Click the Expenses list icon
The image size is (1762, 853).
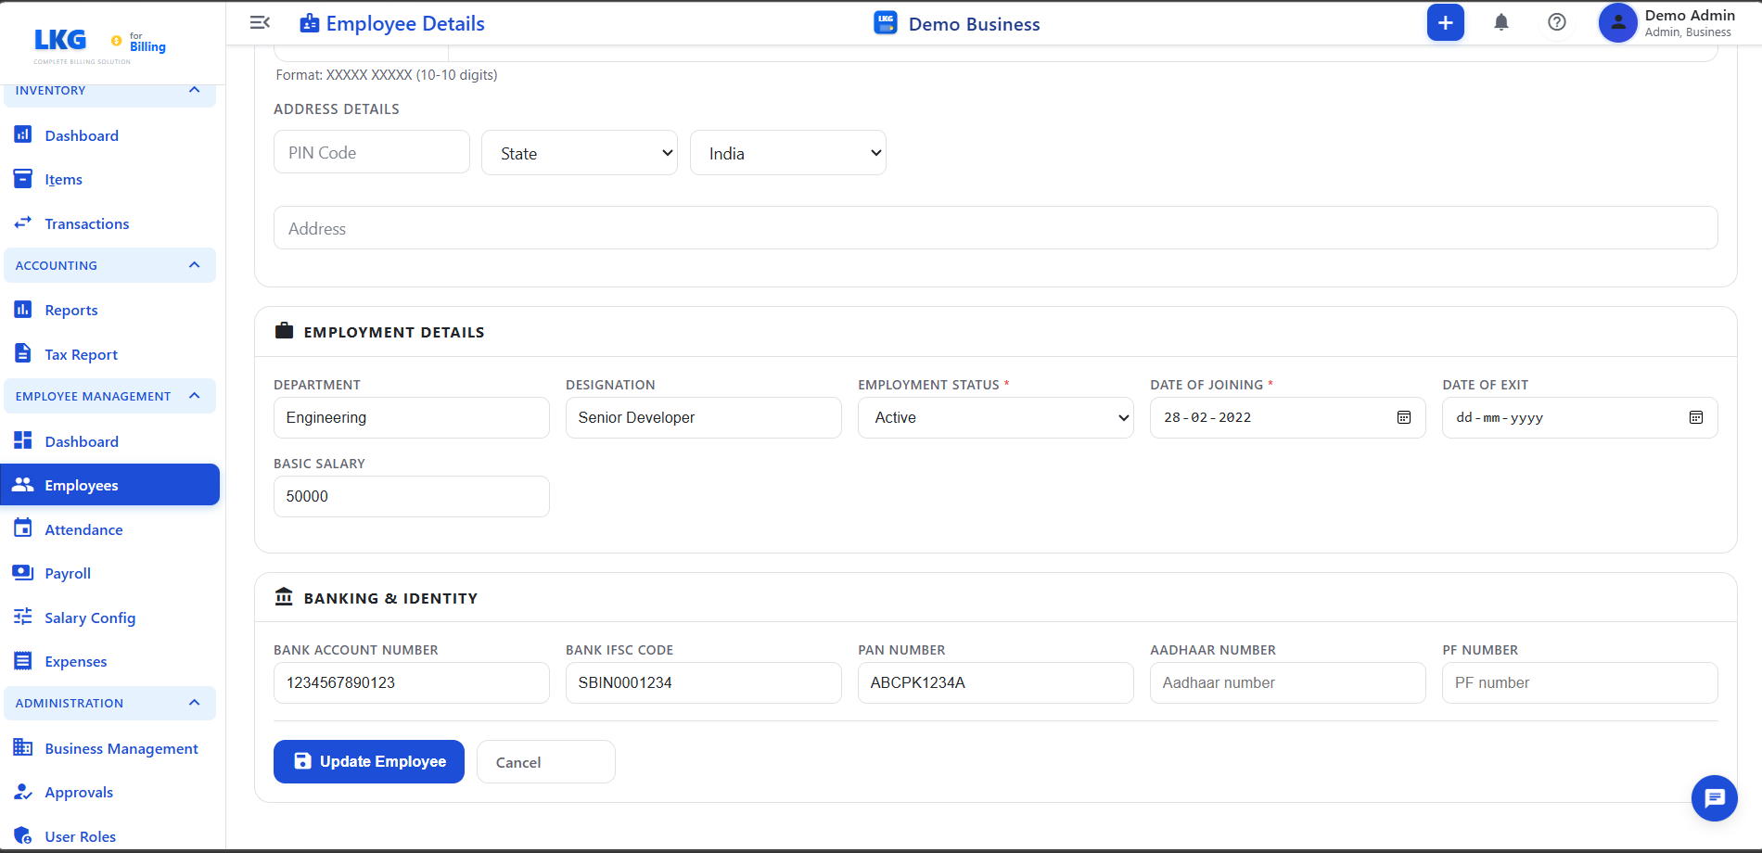23,660
